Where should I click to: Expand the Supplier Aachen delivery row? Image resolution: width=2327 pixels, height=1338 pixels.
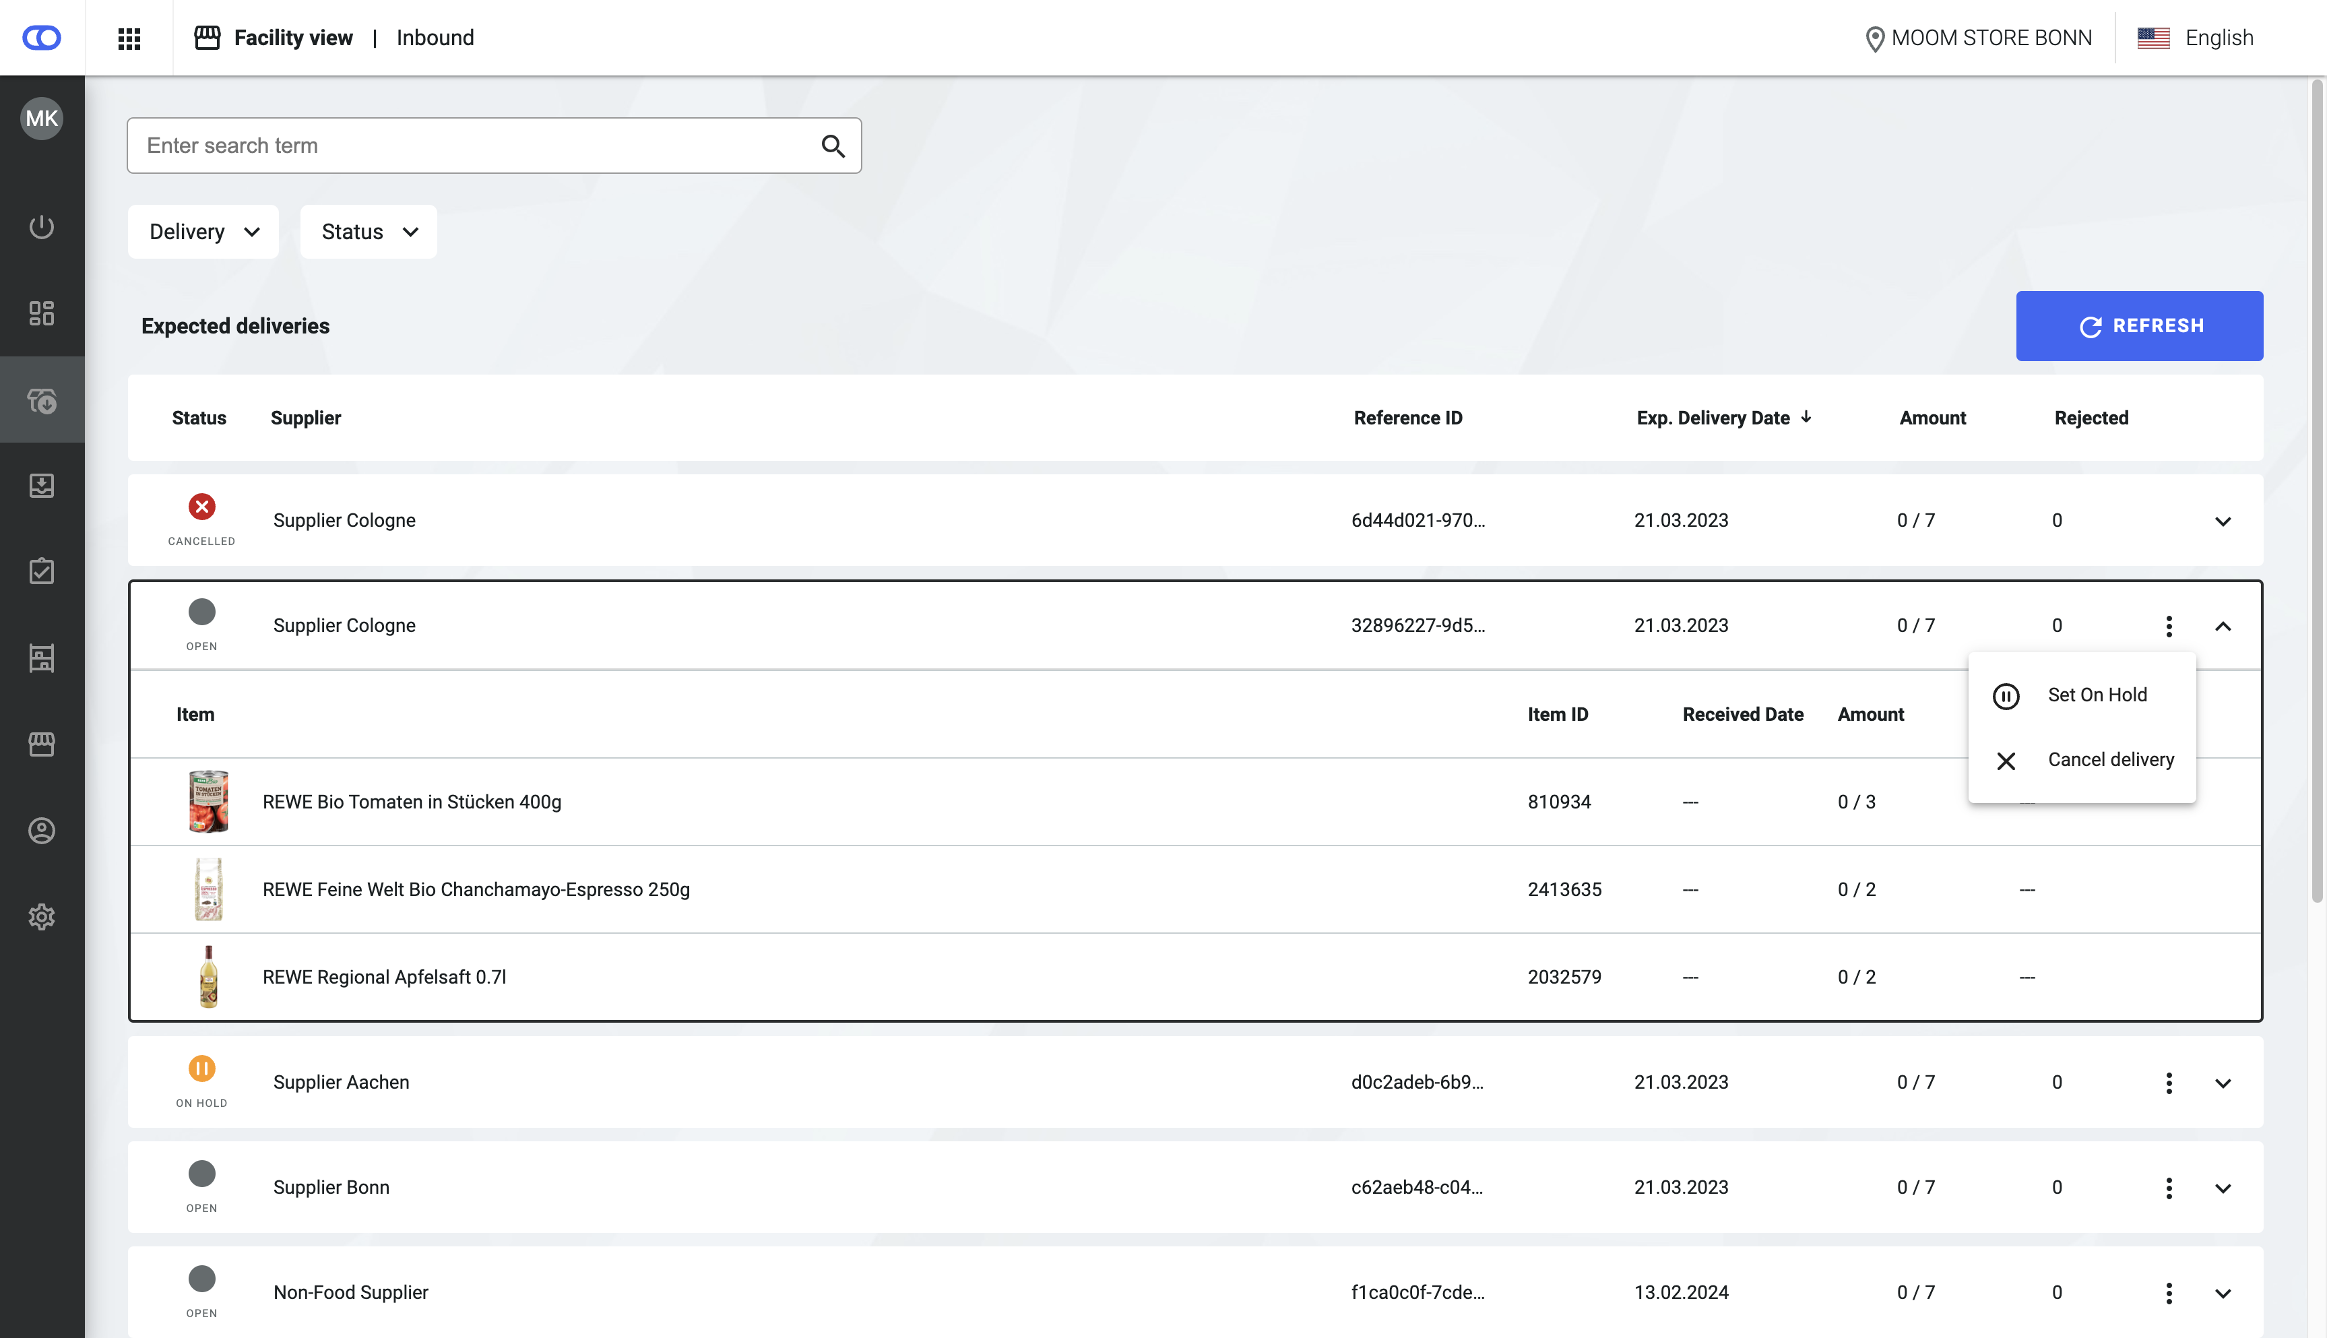click(2223, 1083)
